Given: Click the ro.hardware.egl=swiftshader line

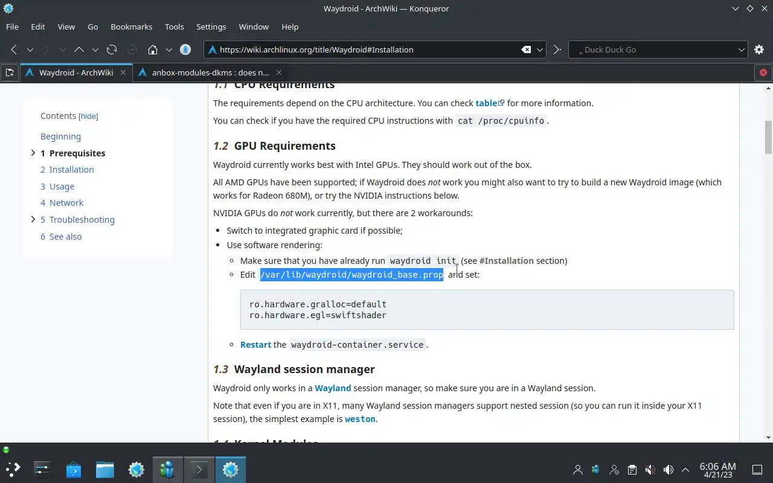Looking at the screenshot, I should [318, 315].
